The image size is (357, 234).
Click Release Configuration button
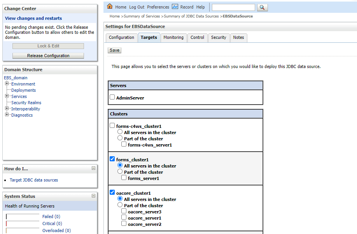pos(48,56)
